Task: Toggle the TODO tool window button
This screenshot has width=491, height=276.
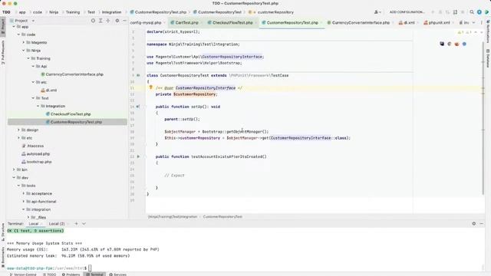Action: point(49,274)
